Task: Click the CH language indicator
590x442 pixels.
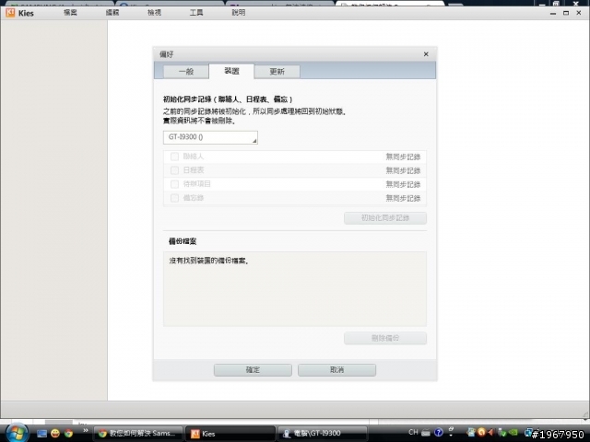Action: [413, 432]
